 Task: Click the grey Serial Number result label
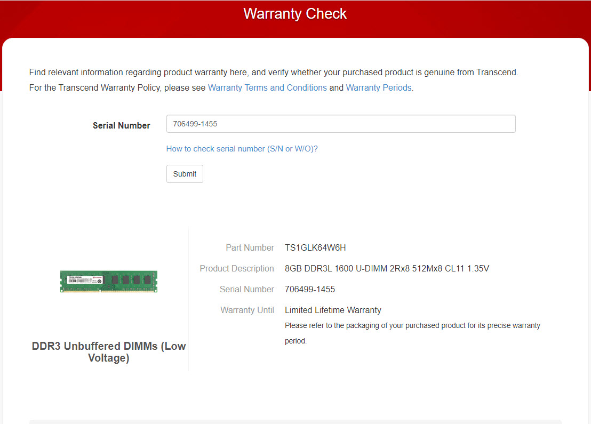tap(246, 289)
